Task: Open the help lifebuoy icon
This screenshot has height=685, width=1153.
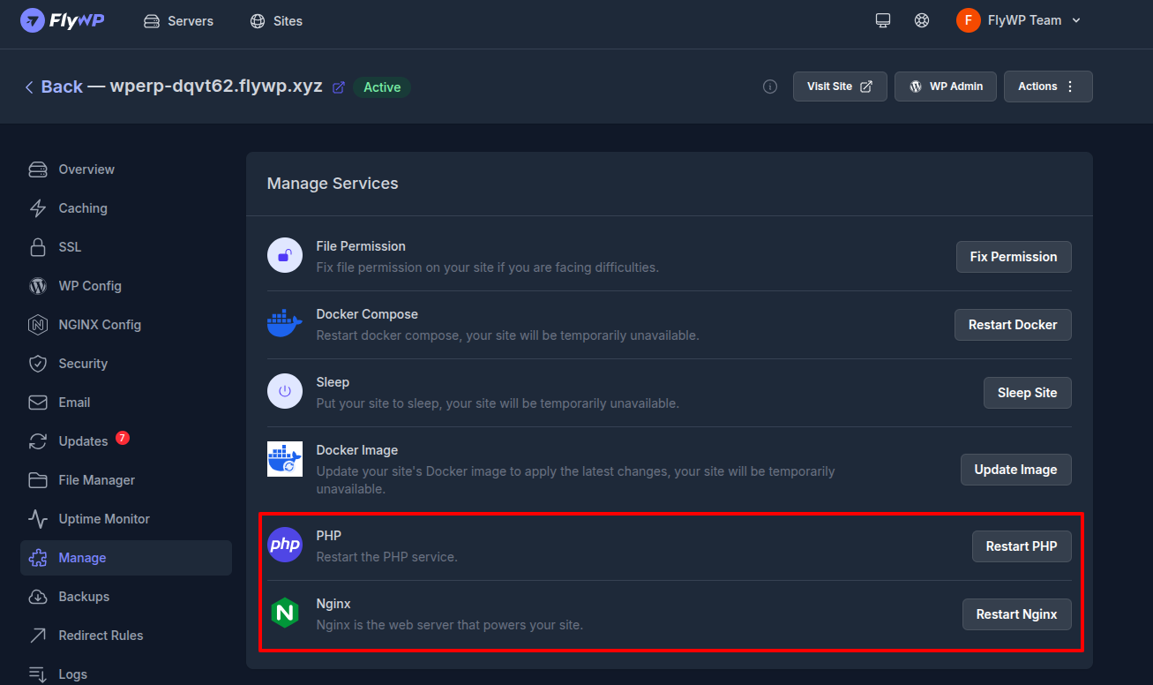Action: pos(922,20)
